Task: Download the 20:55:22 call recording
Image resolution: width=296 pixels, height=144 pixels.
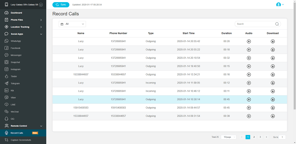Action: point(273,50)
